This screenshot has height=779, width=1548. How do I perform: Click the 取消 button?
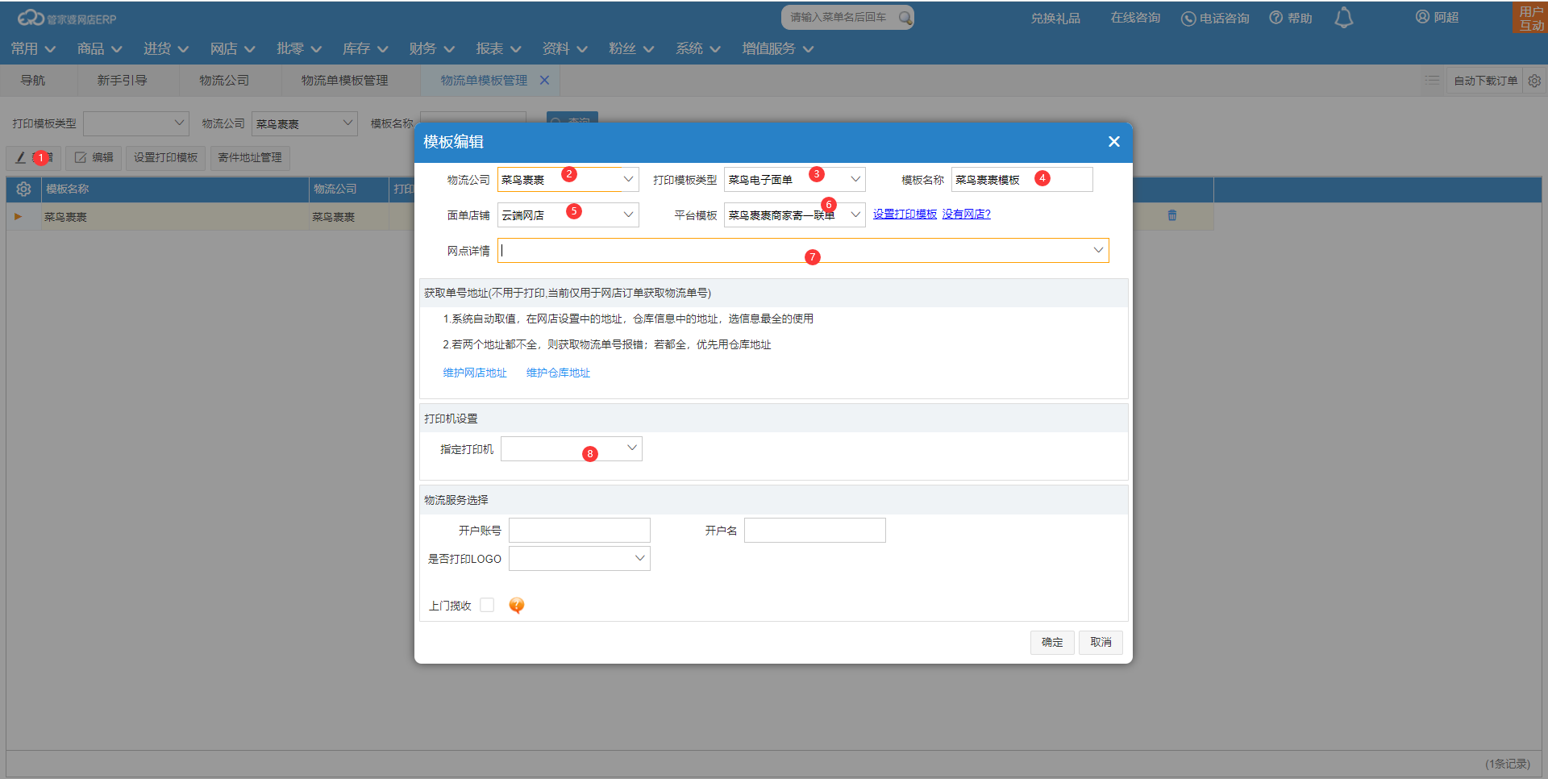[1101, 642]
